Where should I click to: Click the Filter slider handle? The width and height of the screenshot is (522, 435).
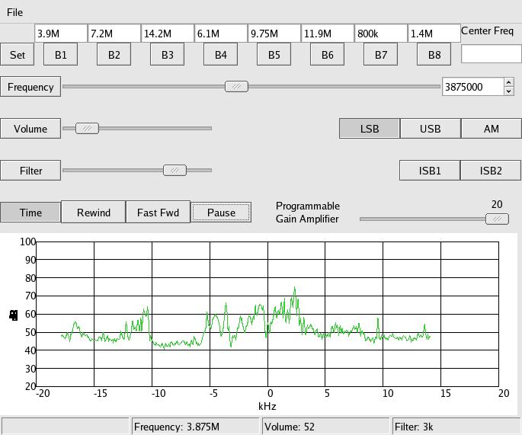pos(175,171)
